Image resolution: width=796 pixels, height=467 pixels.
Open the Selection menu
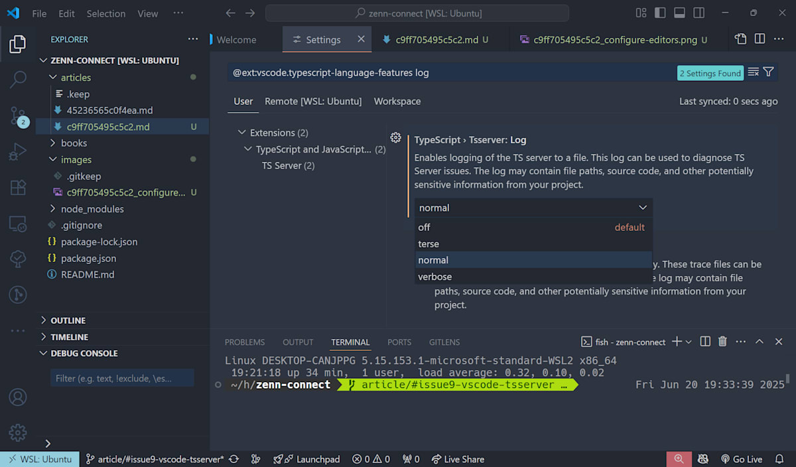pos(105,13)
